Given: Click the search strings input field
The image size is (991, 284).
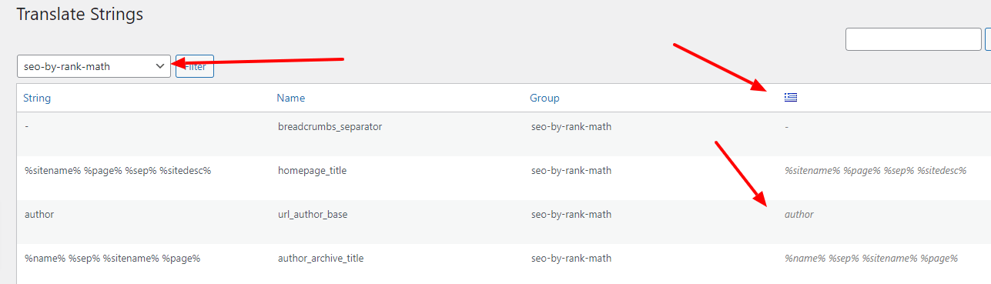Looking at the screenshot, I should [913, 39].
